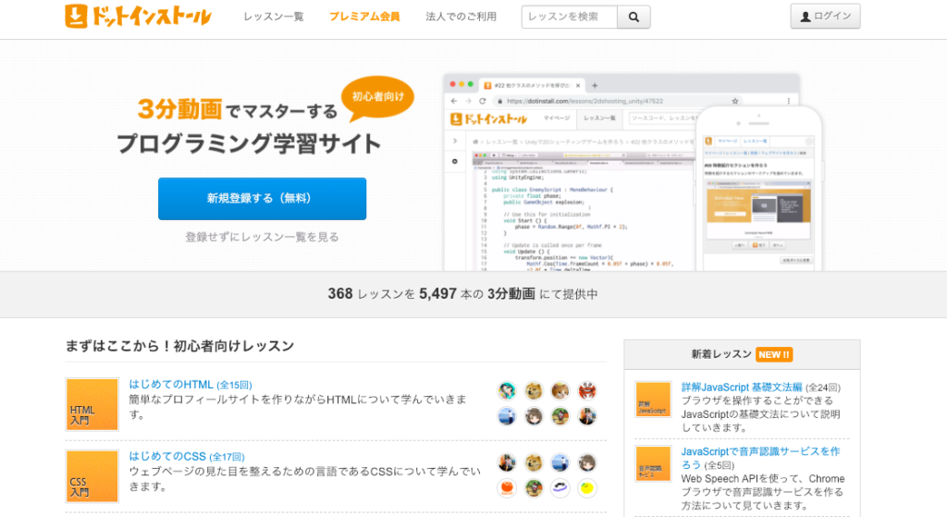The width and height of the screenshot is (947, 517).
Task: Open the 詳解JavaScript 基礎文法編 link
Action: tap(742, 388)
